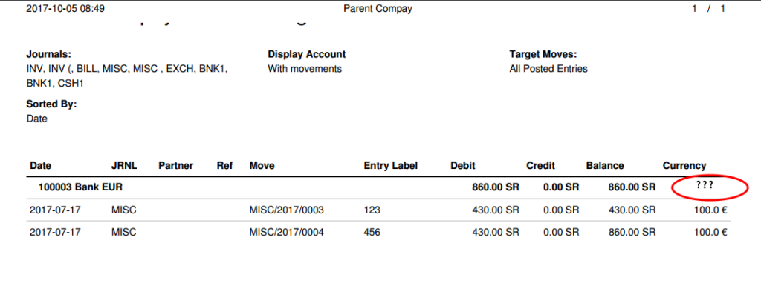Click move MISC/2017/0003
The height and width of the screenshot is (286, 761).
pos(286,210)
